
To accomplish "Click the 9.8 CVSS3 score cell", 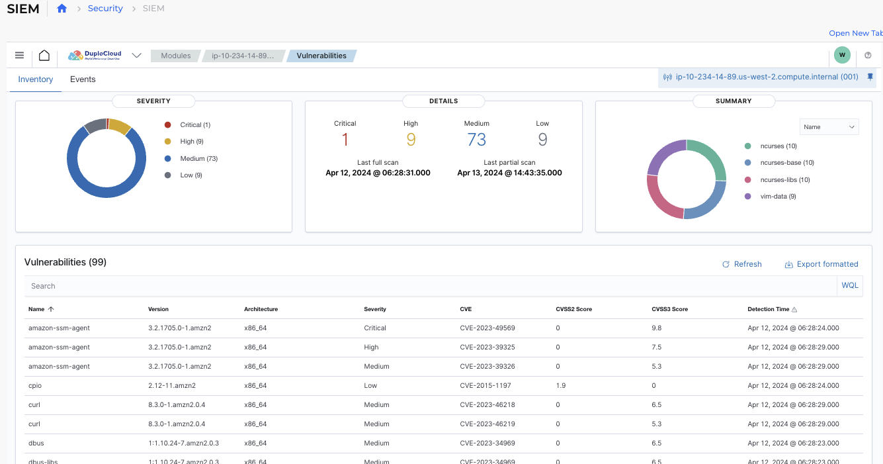I will 657,328.
